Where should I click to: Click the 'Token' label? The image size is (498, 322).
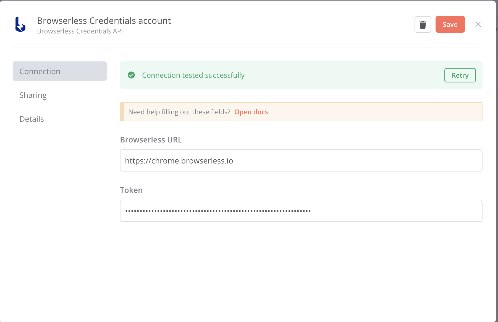131,190
